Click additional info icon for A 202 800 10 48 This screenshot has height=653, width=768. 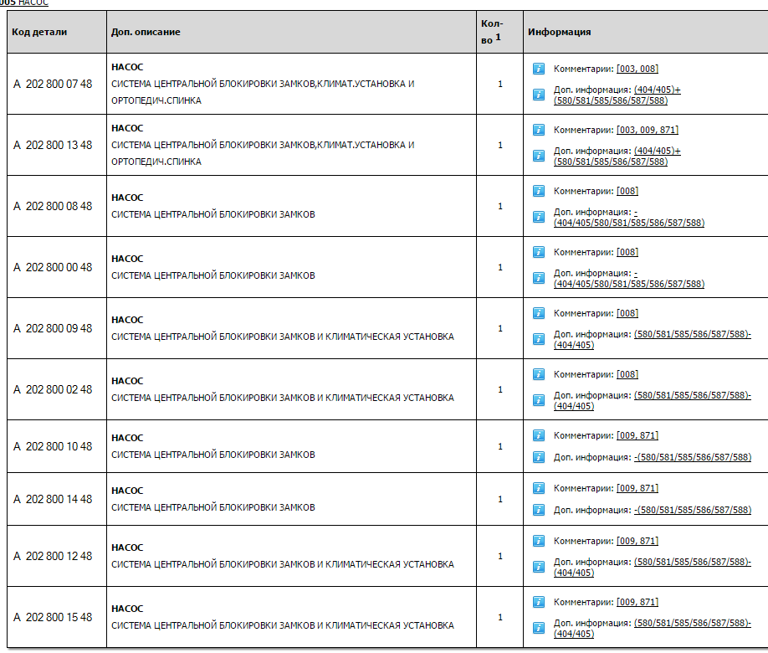point(538,457)
